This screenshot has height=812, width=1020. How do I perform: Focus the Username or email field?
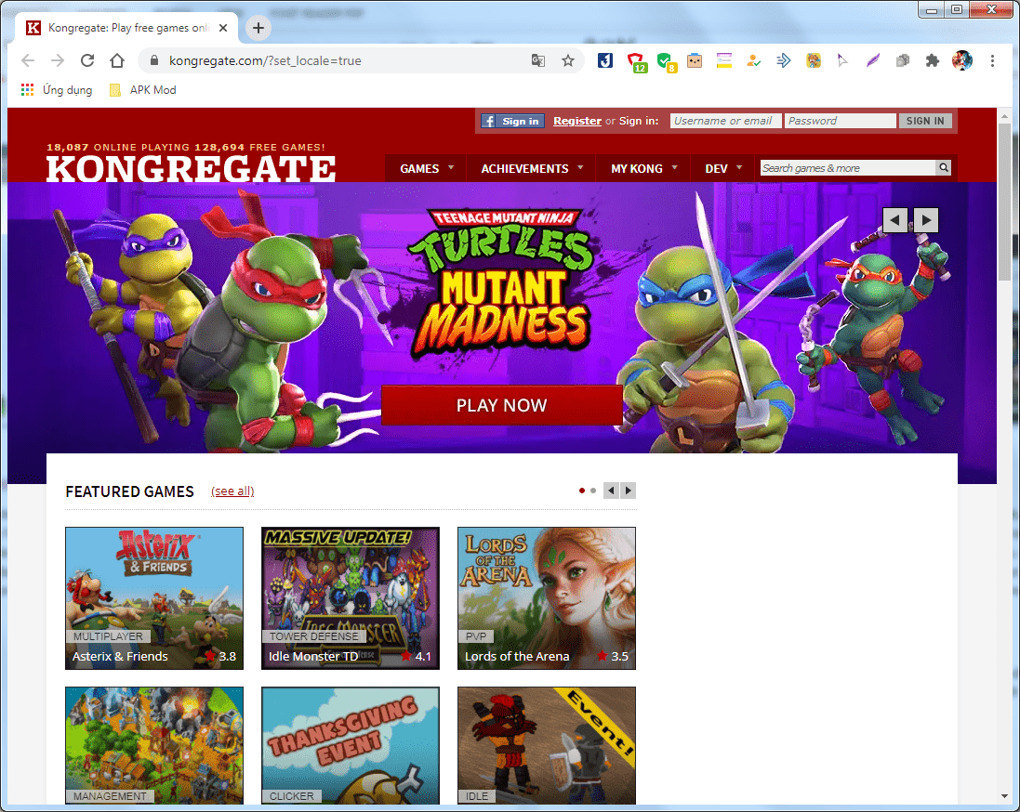(x=725, y=121)
